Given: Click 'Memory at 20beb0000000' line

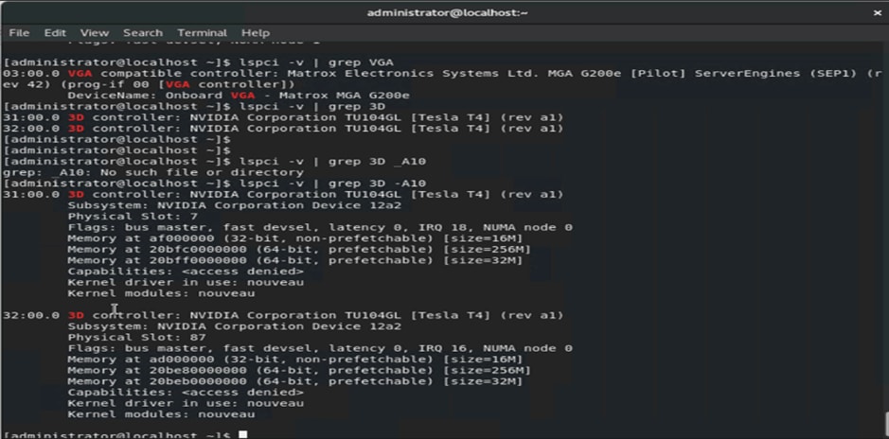Looking at the screenshot, I should coord(294,381).
